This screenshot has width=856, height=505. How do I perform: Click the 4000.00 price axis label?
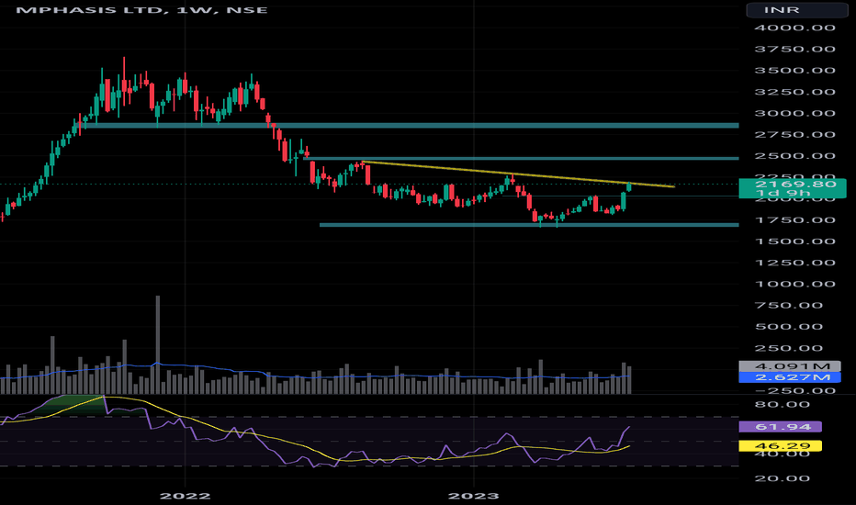coord(794,28)
